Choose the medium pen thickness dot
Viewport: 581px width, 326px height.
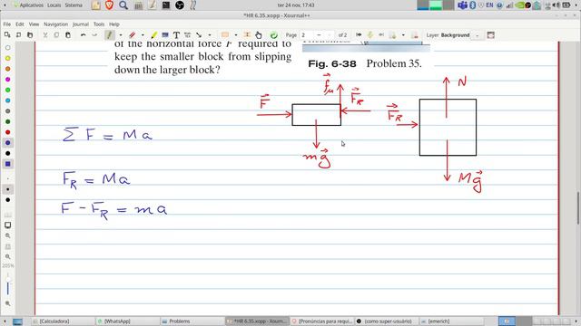tap(8, 189)
